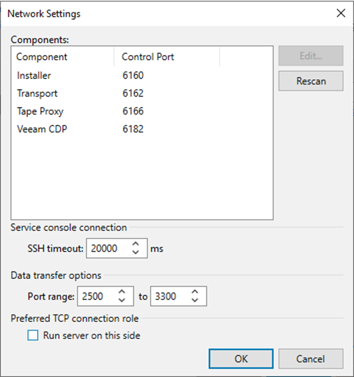Select the Tape Proxy component row
Screen dimensions: 354x377
(142, 111)
